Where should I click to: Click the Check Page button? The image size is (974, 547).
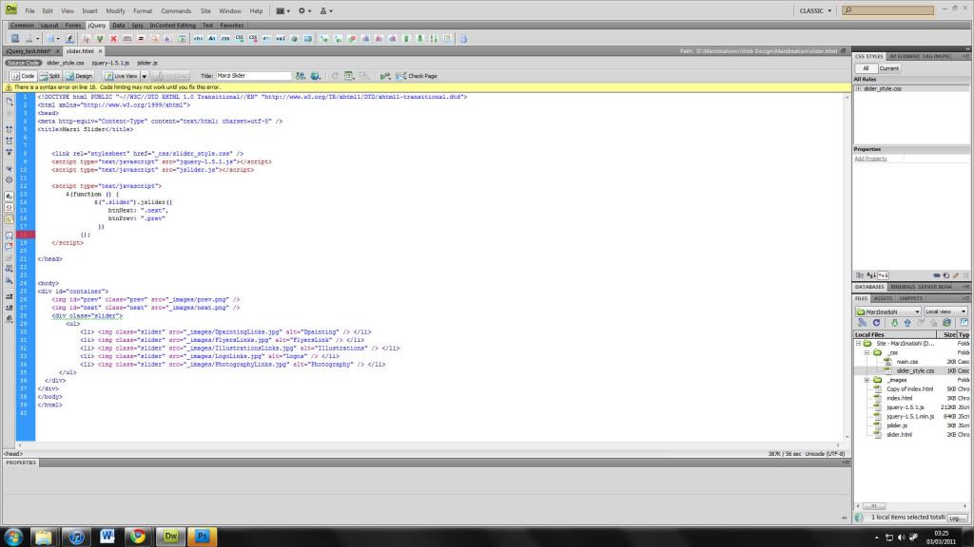pos(416,76)
